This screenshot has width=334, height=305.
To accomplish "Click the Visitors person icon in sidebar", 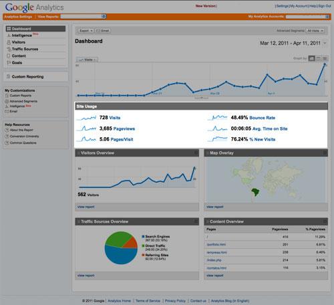I will (9, 42).
